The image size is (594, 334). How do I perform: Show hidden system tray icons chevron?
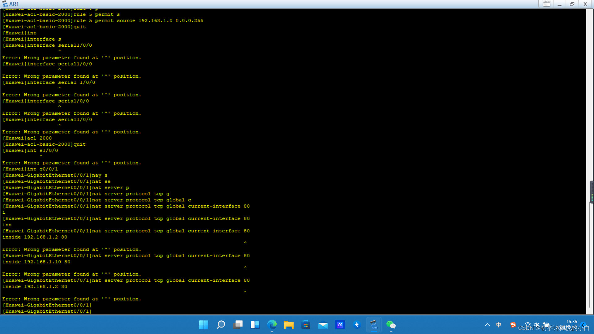(487, 325)
